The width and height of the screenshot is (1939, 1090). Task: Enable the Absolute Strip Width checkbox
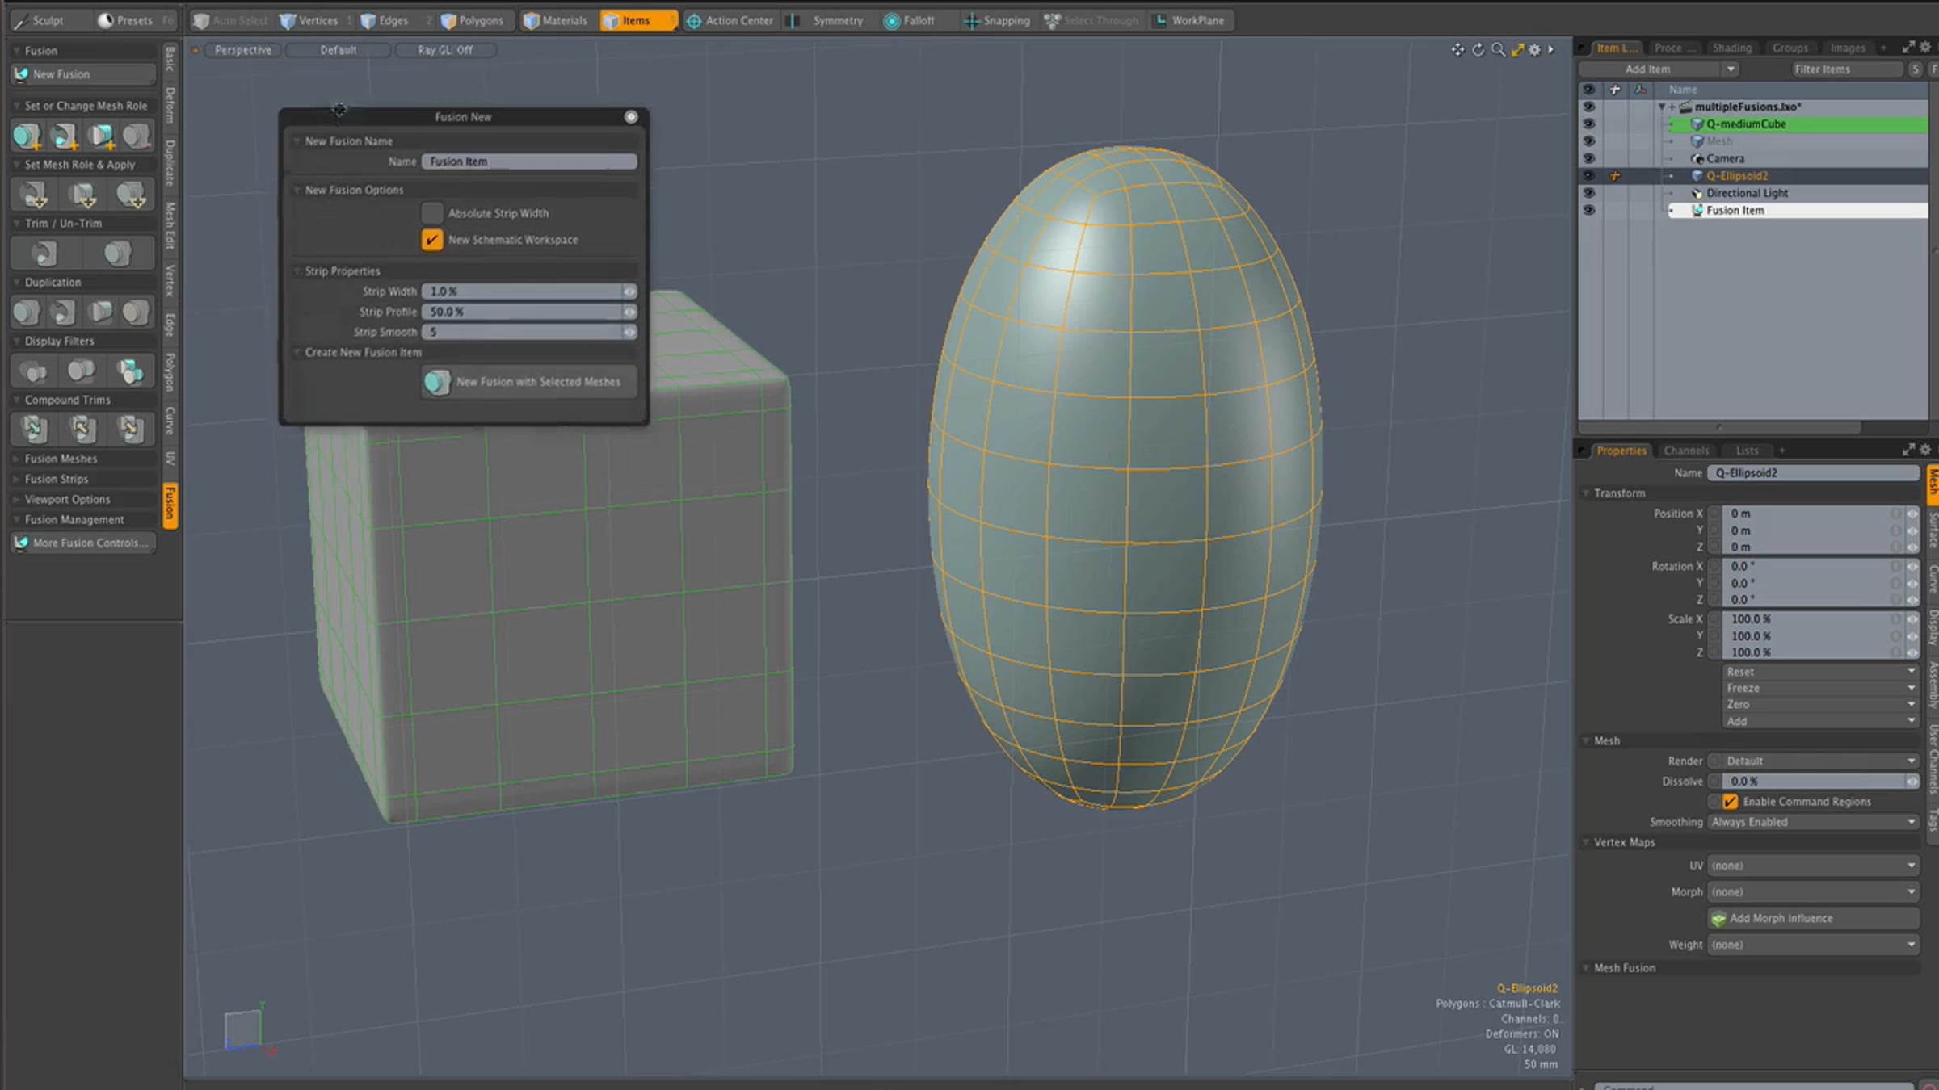click(x=432, y=213)
